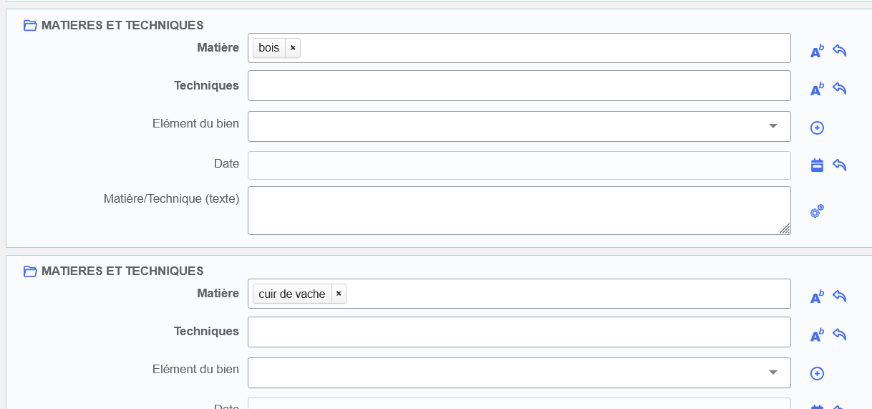Click the resize handle of the Matière/Technique textarea
The width and height of the screenshot is (872, 409).
(785, 229)
